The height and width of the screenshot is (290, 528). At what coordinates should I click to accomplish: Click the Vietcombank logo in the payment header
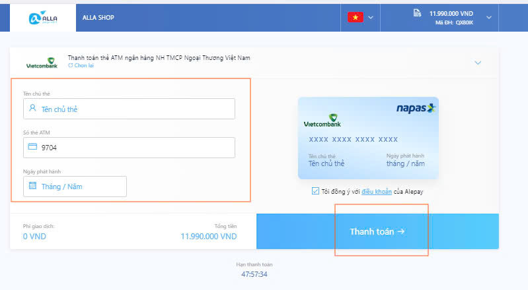click(x=42, y=63)
